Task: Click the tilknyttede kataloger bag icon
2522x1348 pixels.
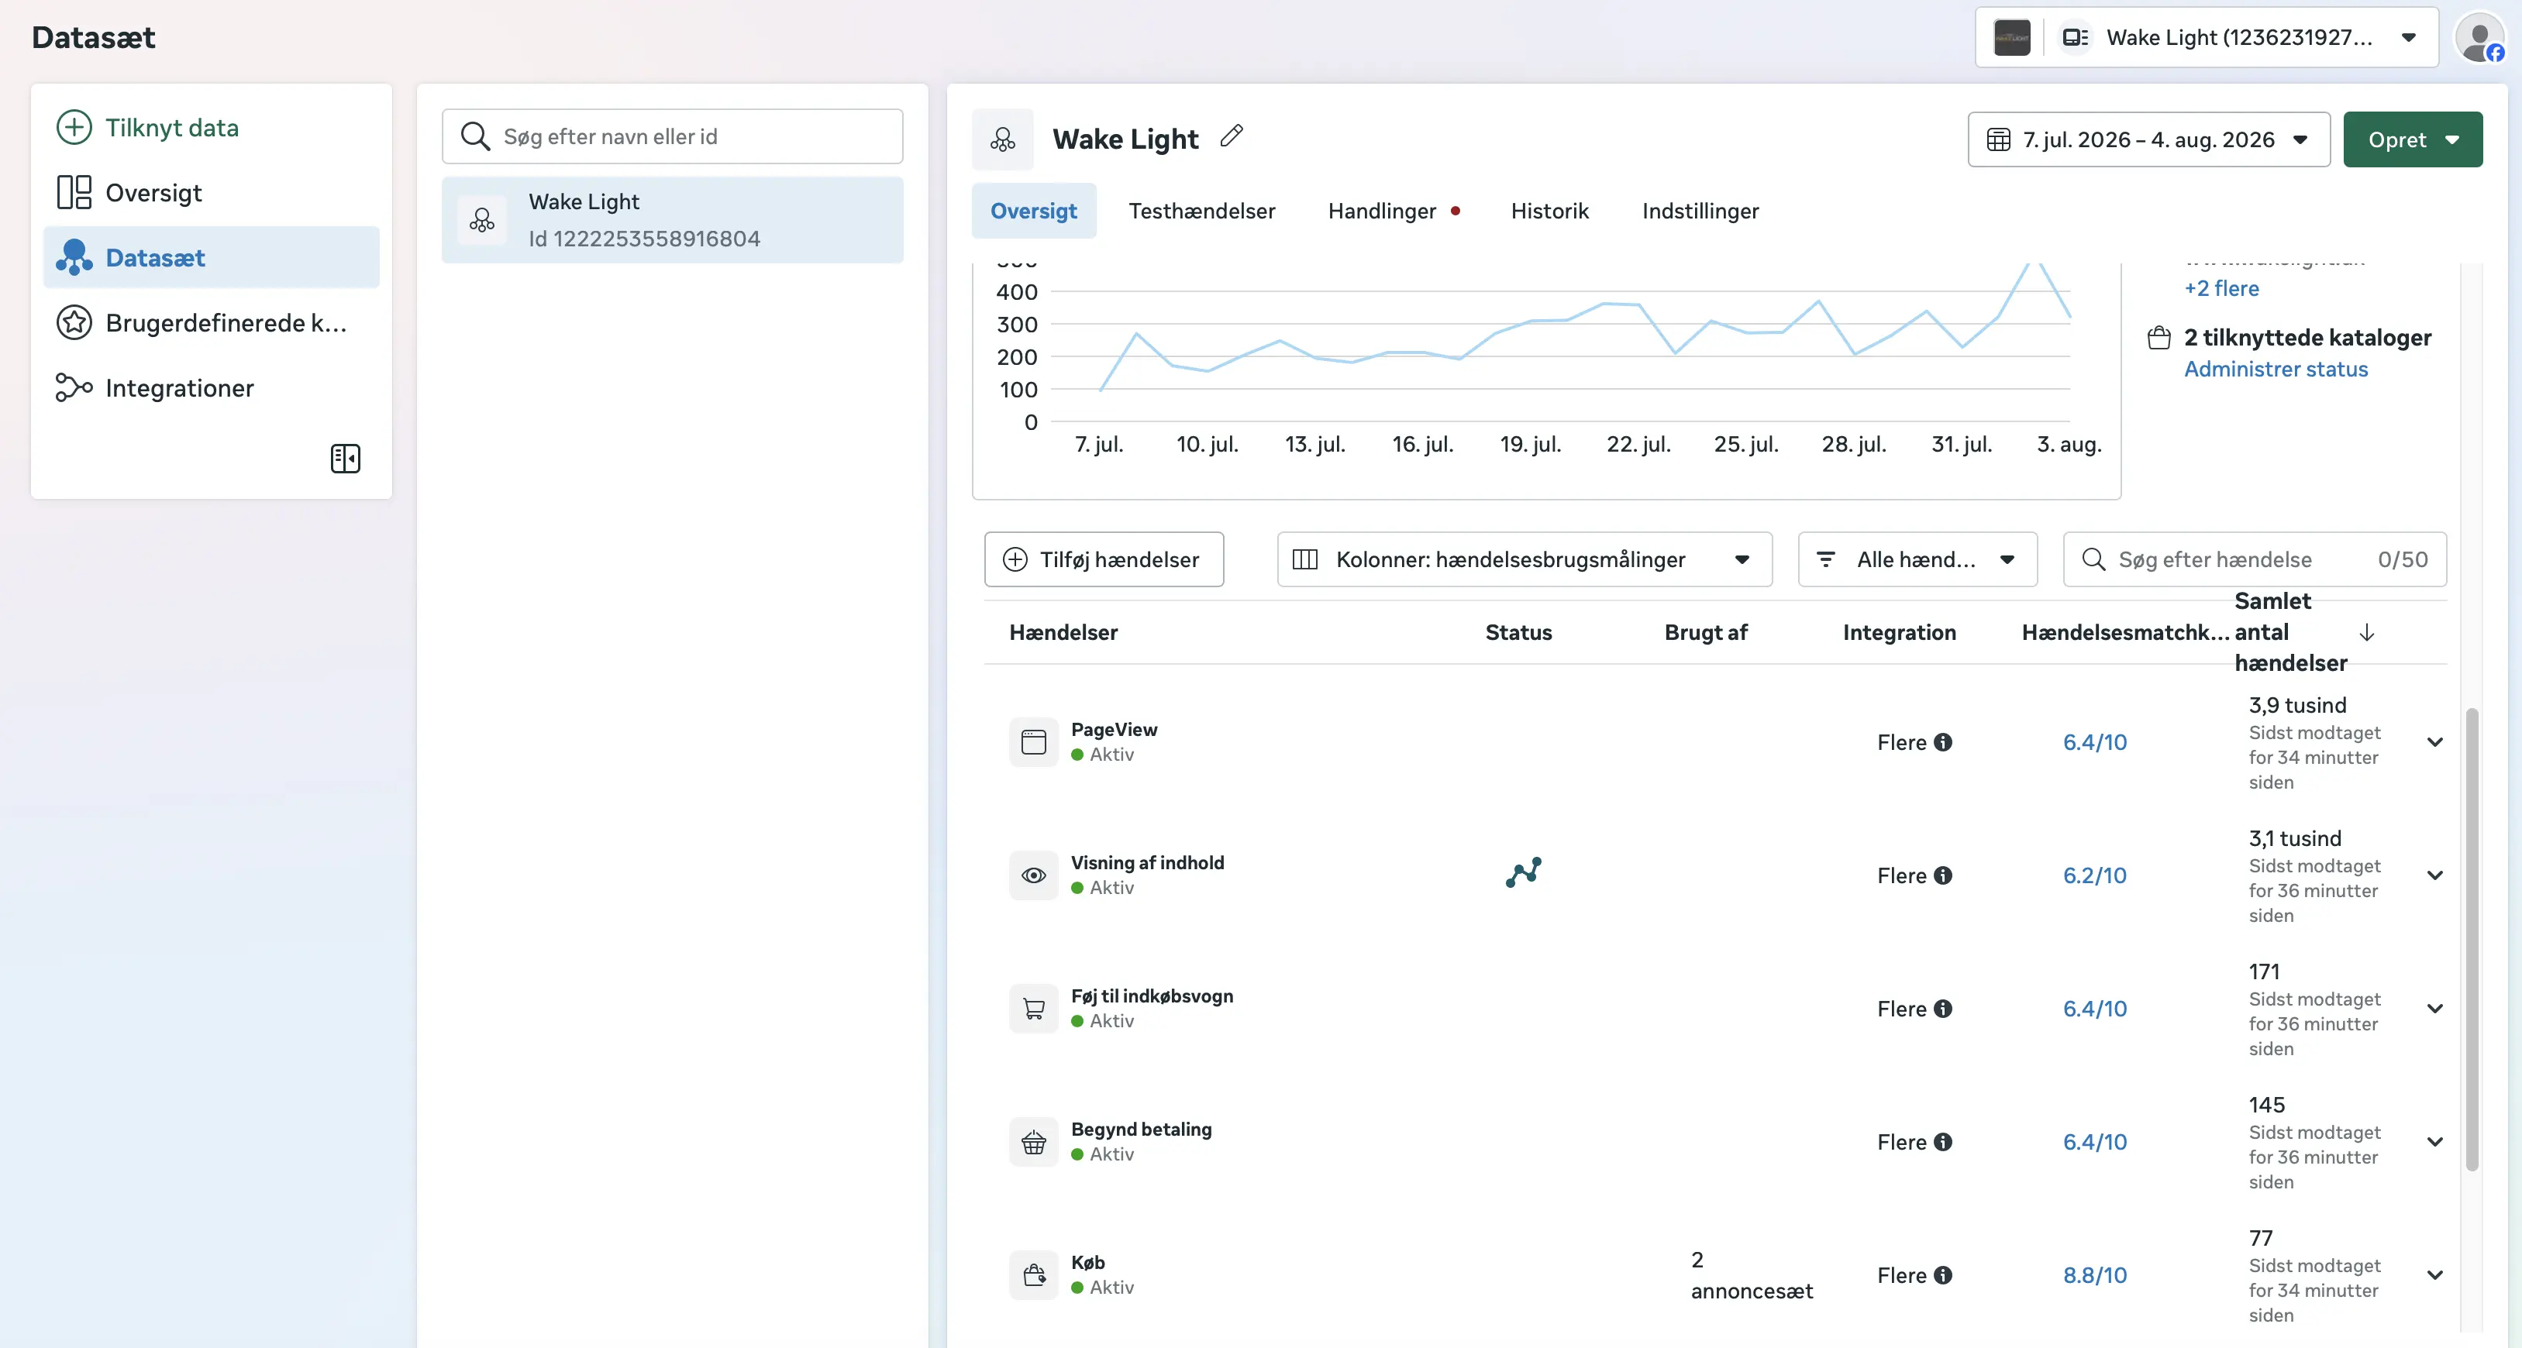Action: [x=2158, y=338]
